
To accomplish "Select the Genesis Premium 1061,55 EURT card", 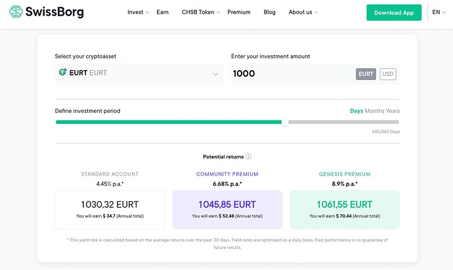I will pos(345,210).
